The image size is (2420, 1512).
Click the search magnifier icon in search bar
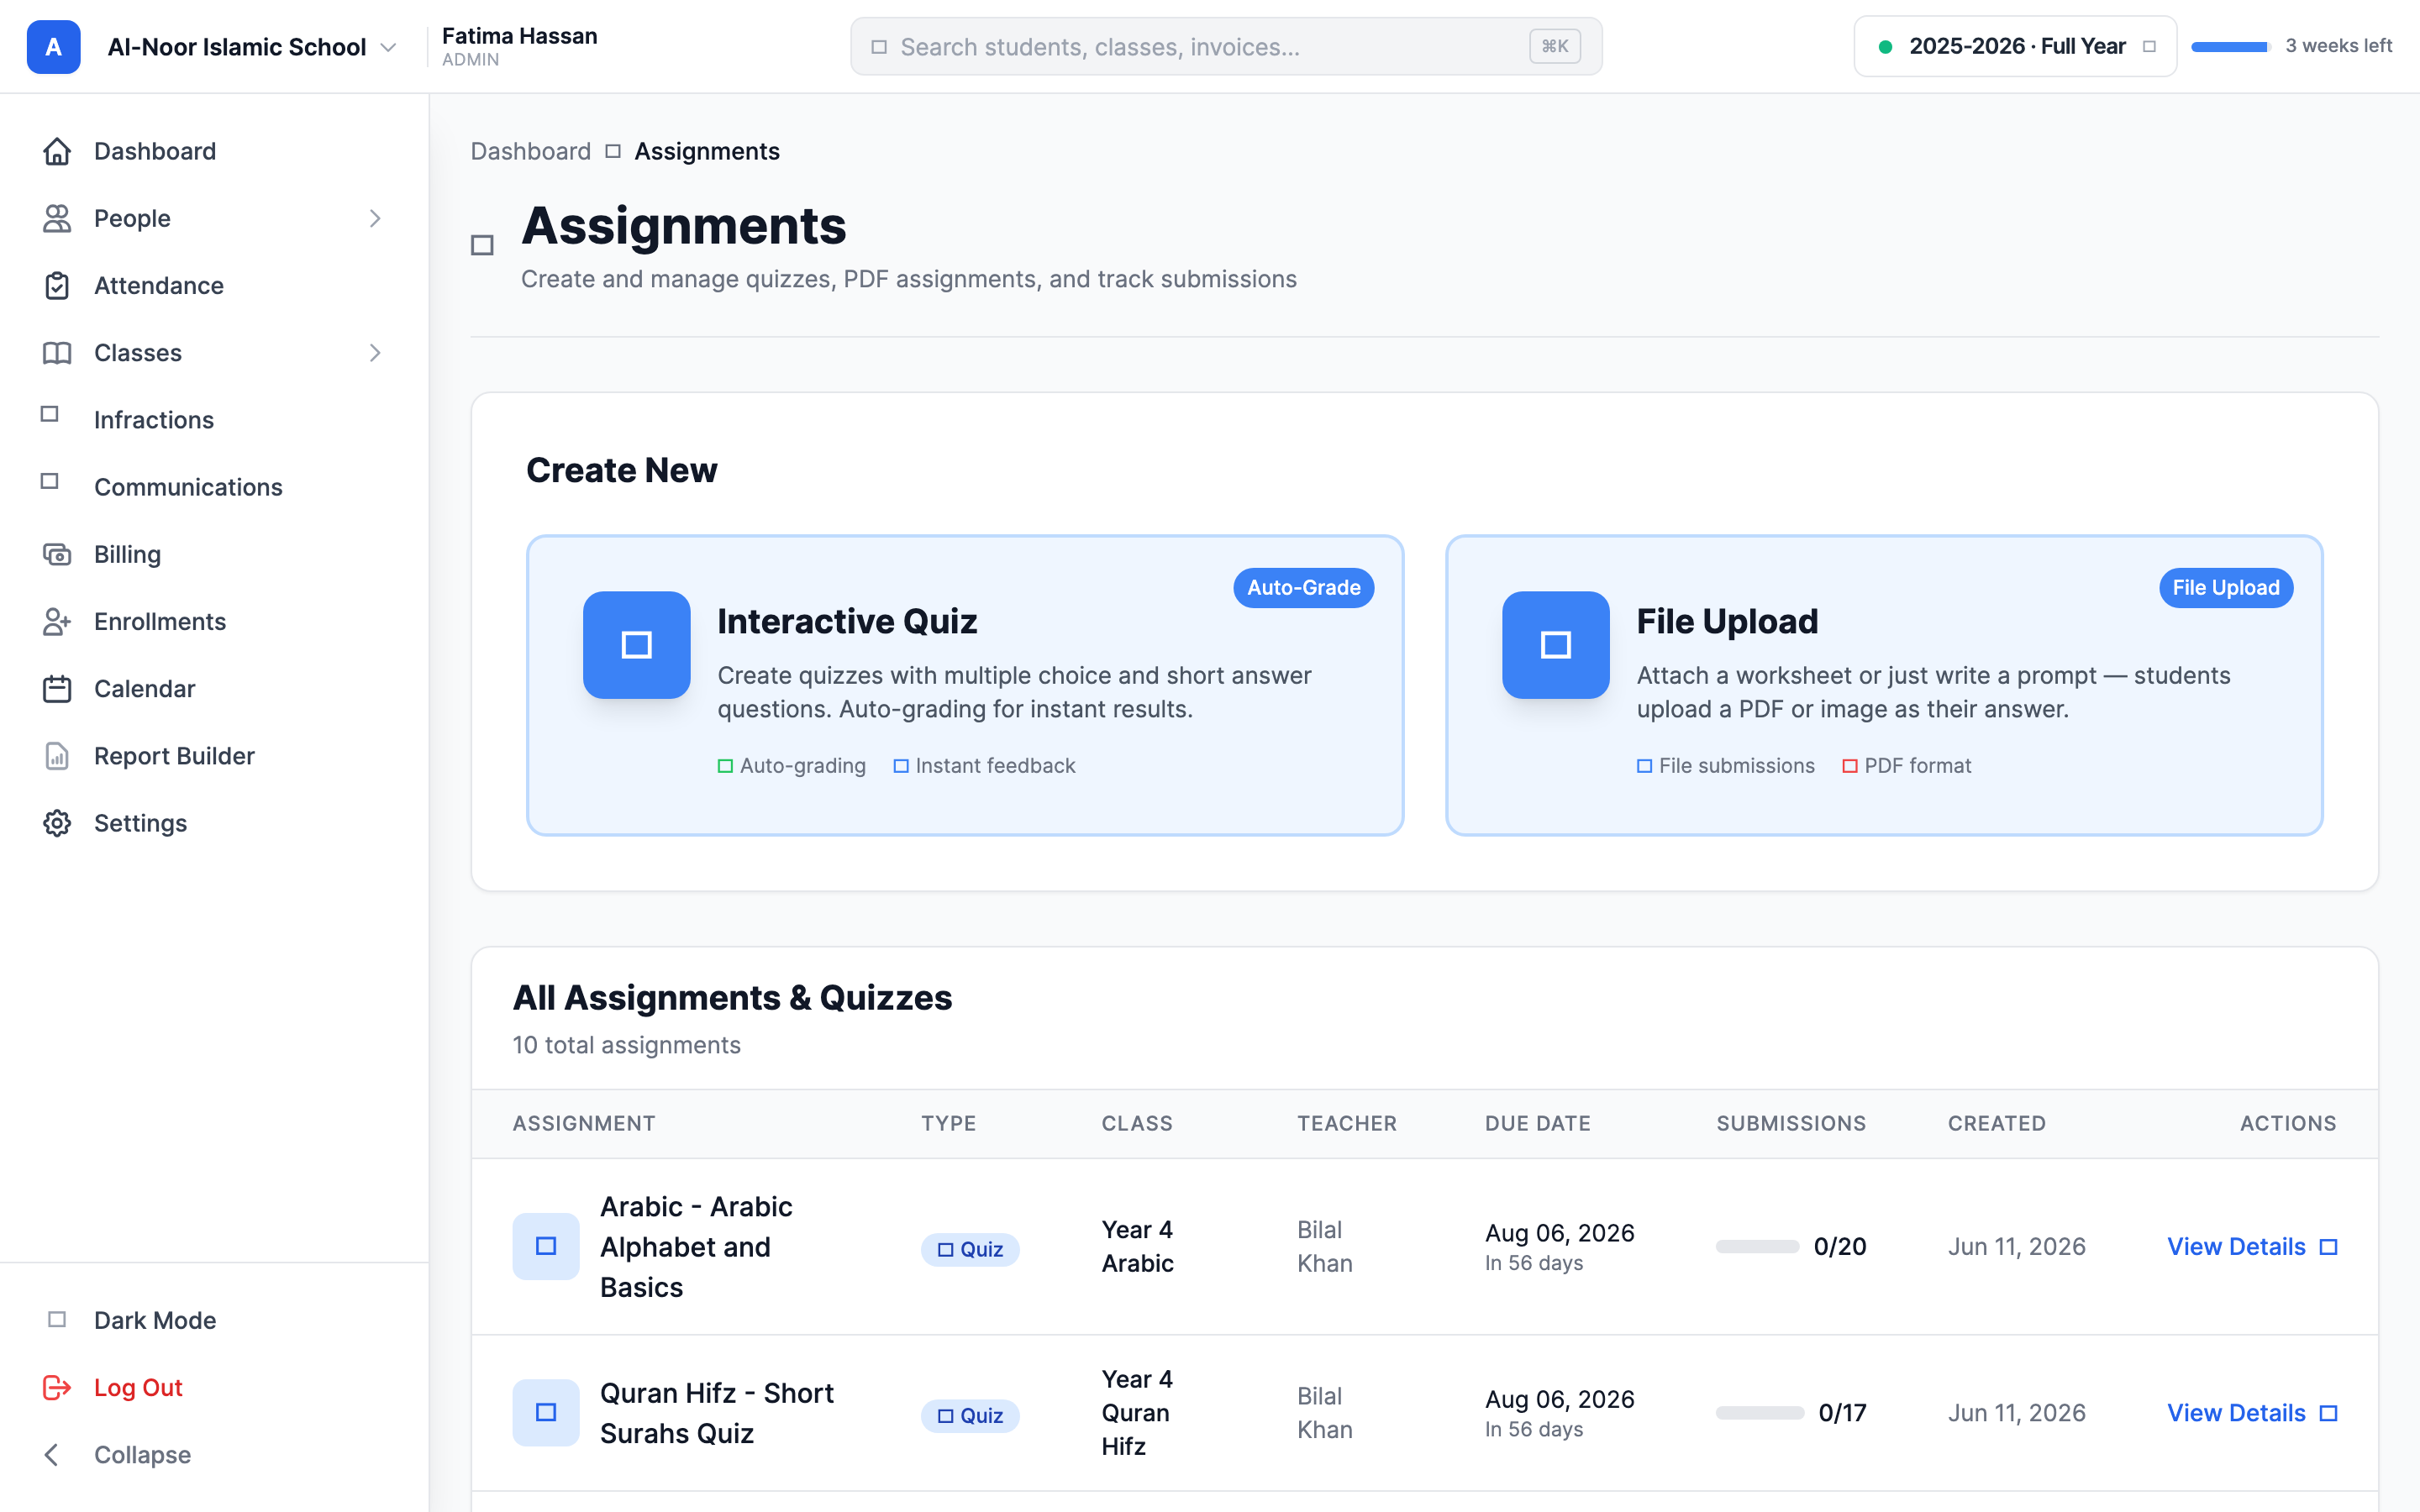point(878,46)
